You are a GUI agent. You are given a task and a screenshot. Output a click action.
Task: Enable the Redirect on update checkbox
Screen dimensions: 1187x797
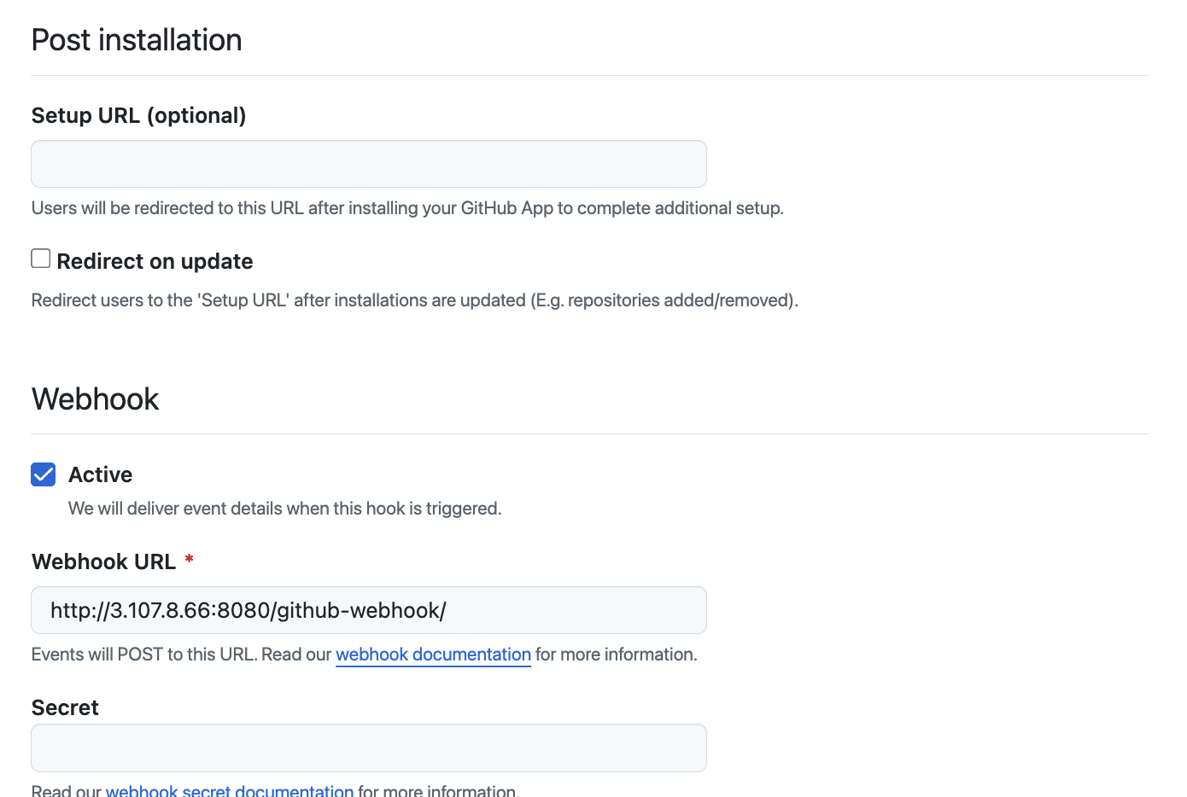pyautogui.click(x=41, y=259)
